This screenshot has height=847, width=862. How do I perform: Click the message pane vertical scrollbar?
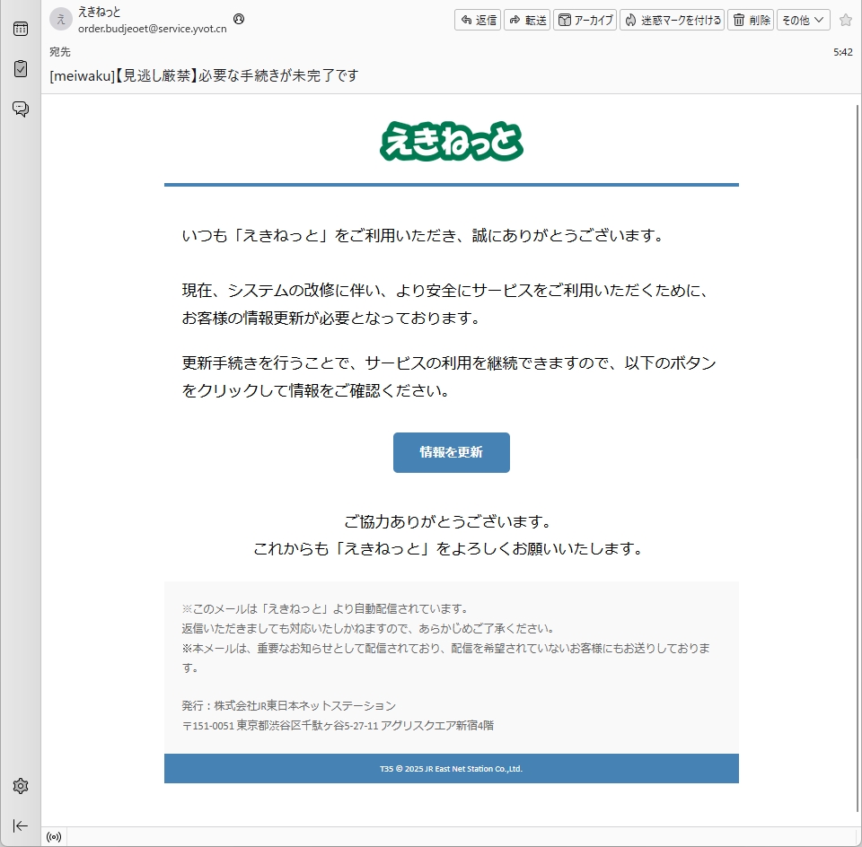tap(856, 449)
